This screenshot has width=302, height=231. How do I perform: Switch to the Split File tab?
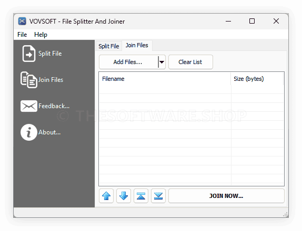click(x=109, y=46)
